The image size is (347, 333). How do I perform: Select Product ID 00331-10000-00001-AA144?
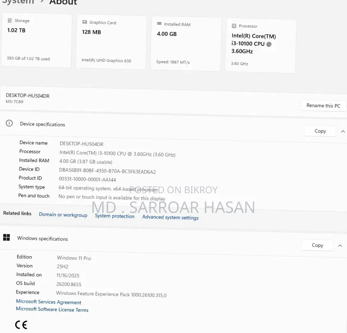coord(87,179)
